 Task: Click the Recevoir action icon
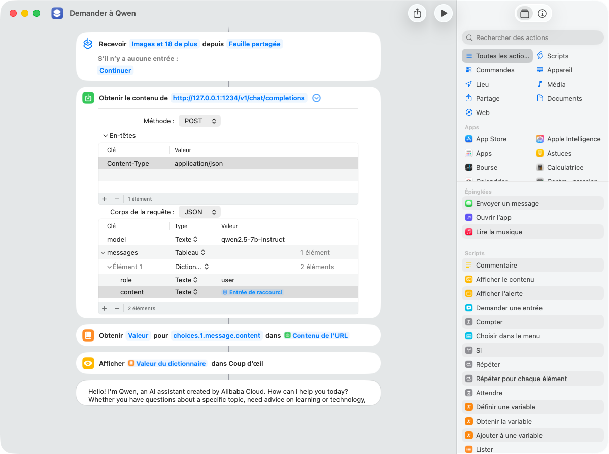[88, 44]
